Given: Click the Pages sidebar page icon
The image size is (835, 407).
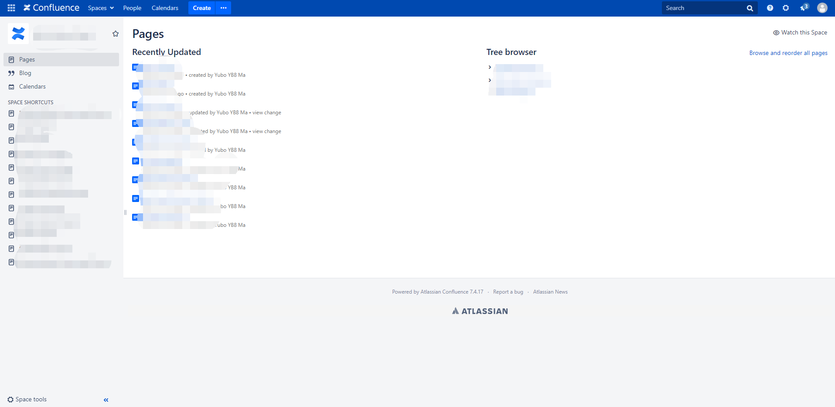Looking at the screenshot, I should (x=11, y=60).
